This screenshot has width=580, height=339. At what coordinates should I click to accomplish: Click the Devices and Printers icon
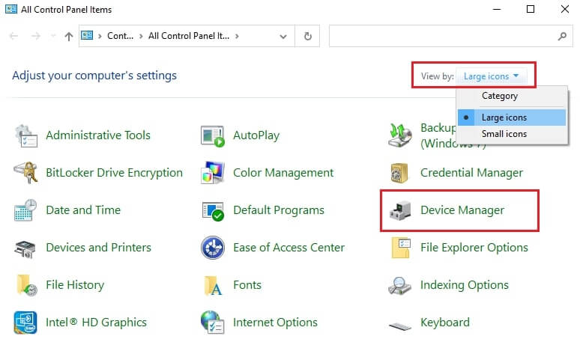point(25,248)
